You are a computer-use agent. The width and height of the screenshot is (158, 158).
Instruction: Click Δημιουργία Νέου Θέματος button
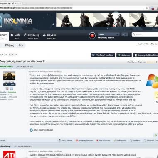[x=146, y=55]
